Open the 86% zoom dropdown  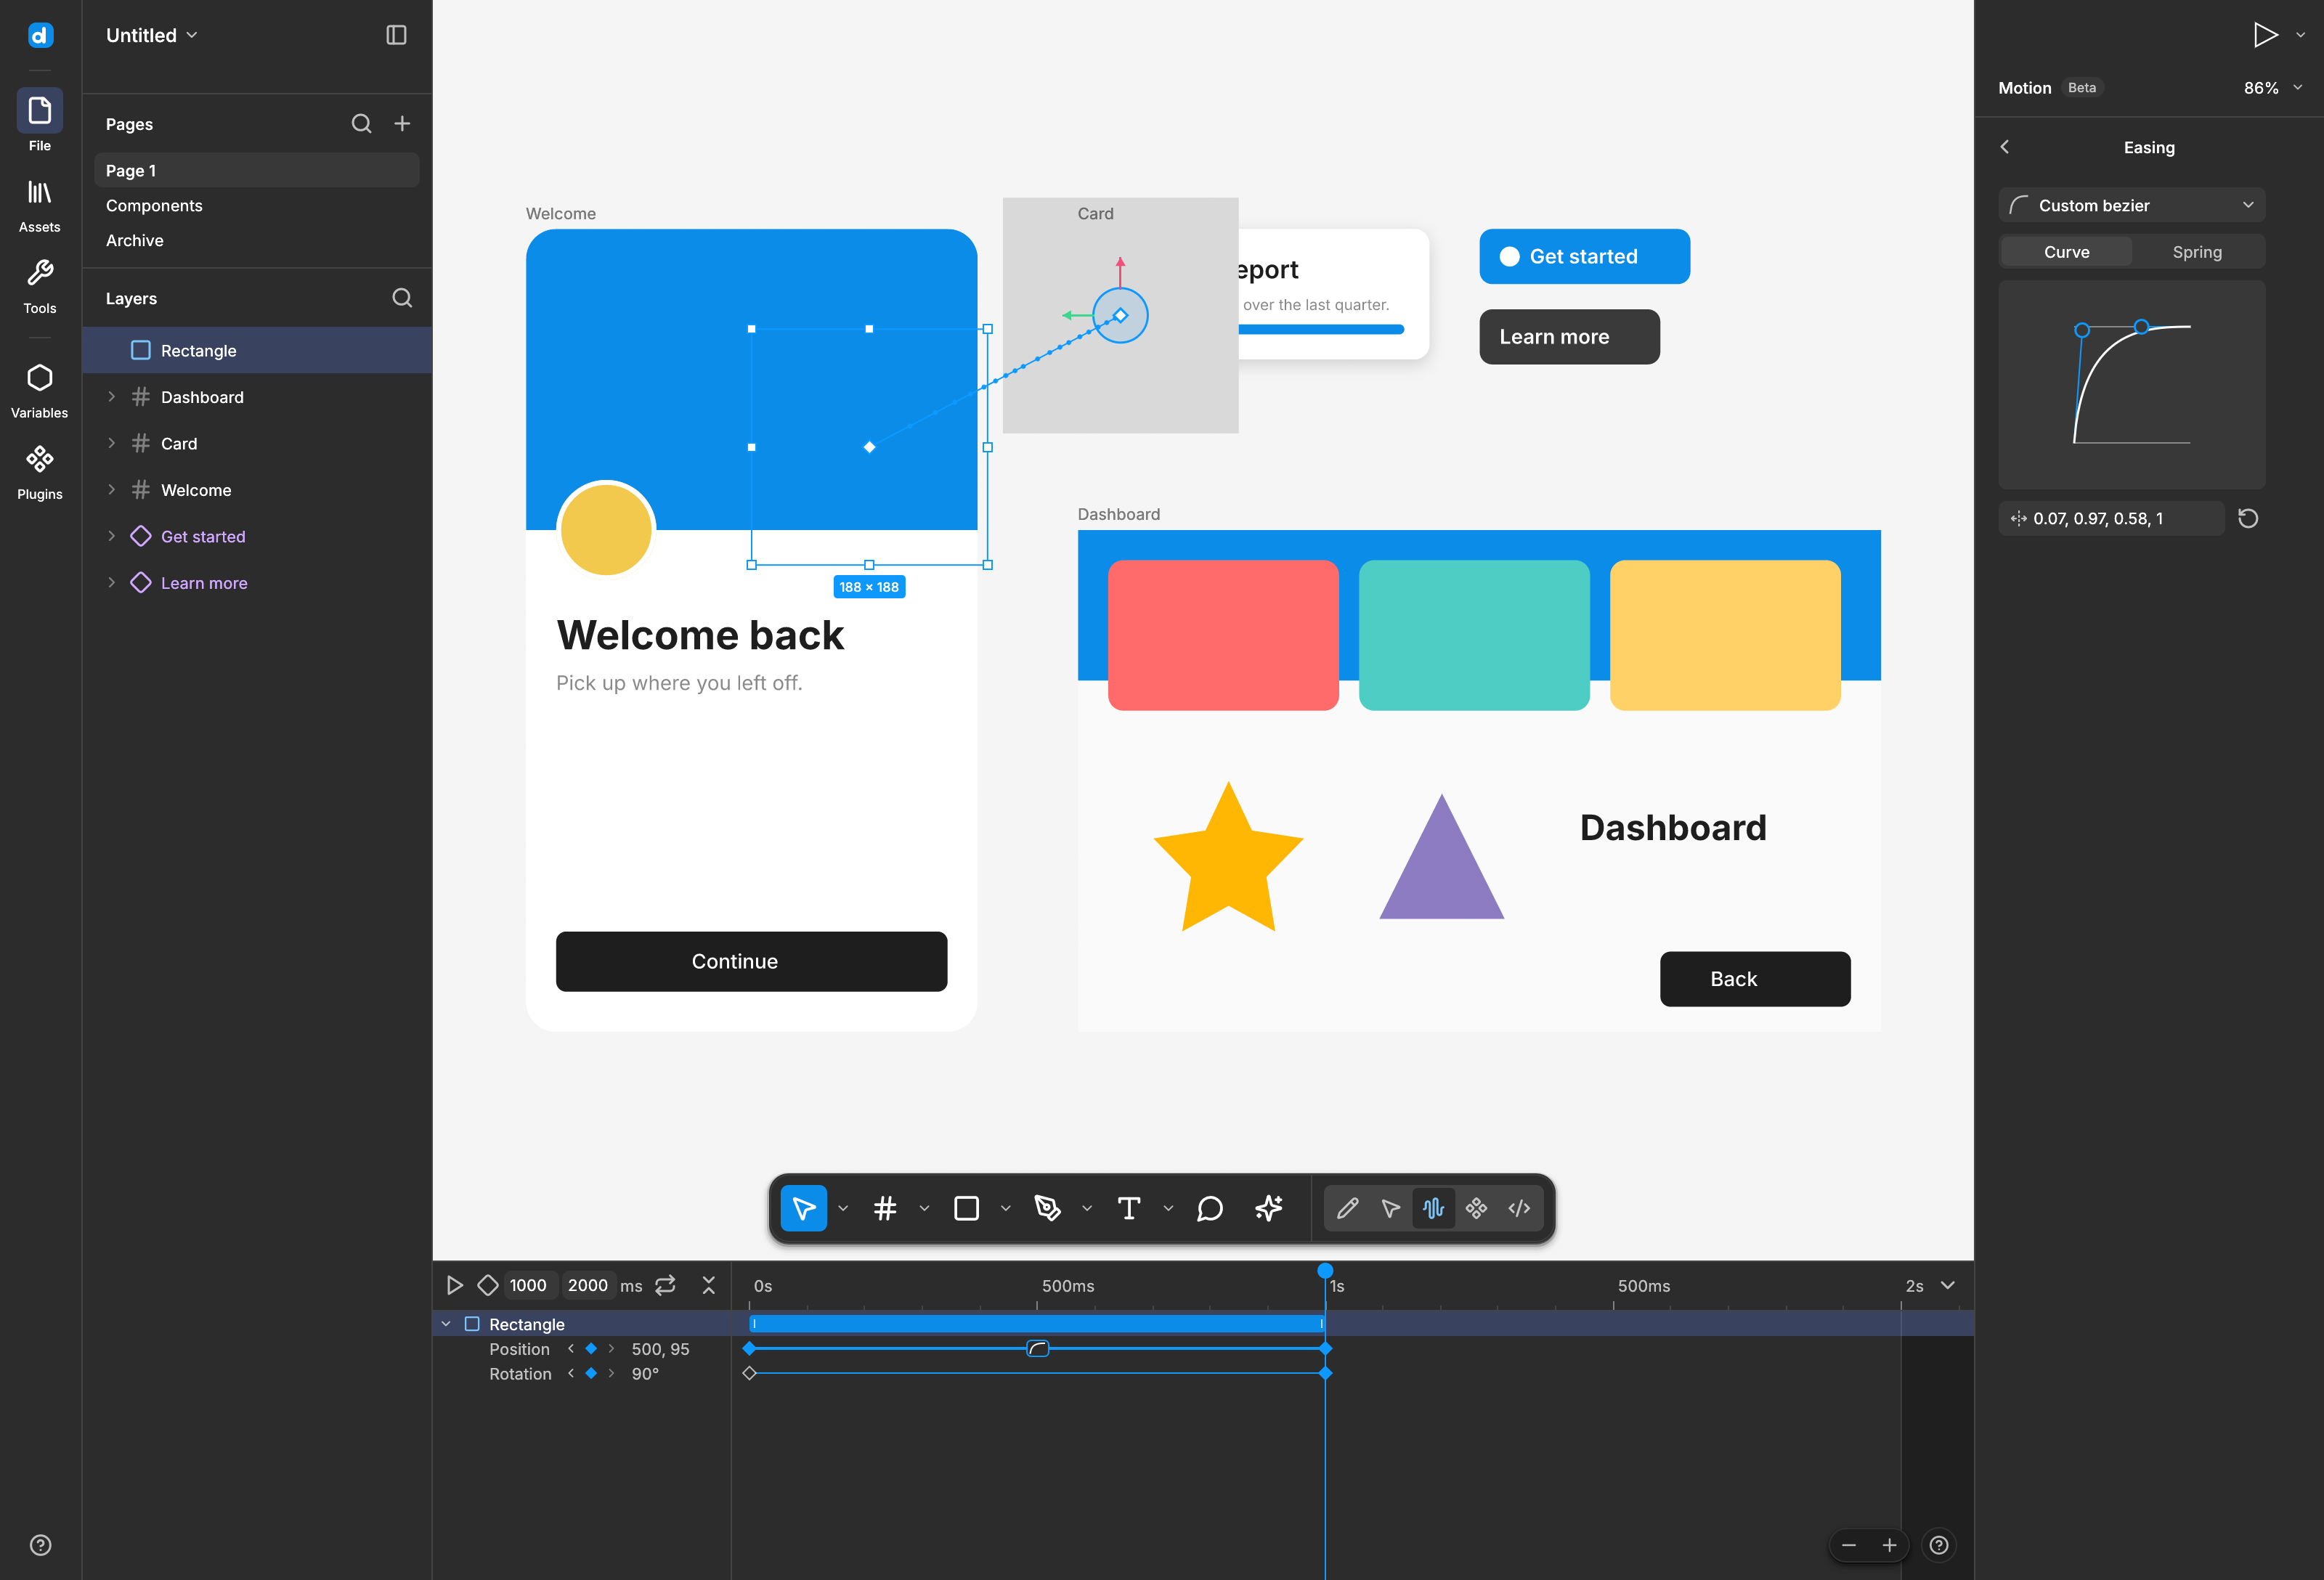(x=2273, y=88)
